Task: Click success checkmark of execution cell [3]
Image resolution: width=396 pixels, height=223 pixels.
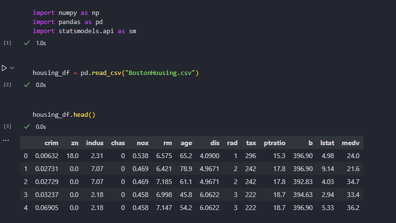Action: click(x=27, y=126)
